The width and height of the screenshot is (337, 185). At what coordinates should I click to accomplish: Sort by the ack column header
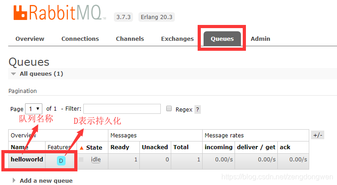pos(285,147)
